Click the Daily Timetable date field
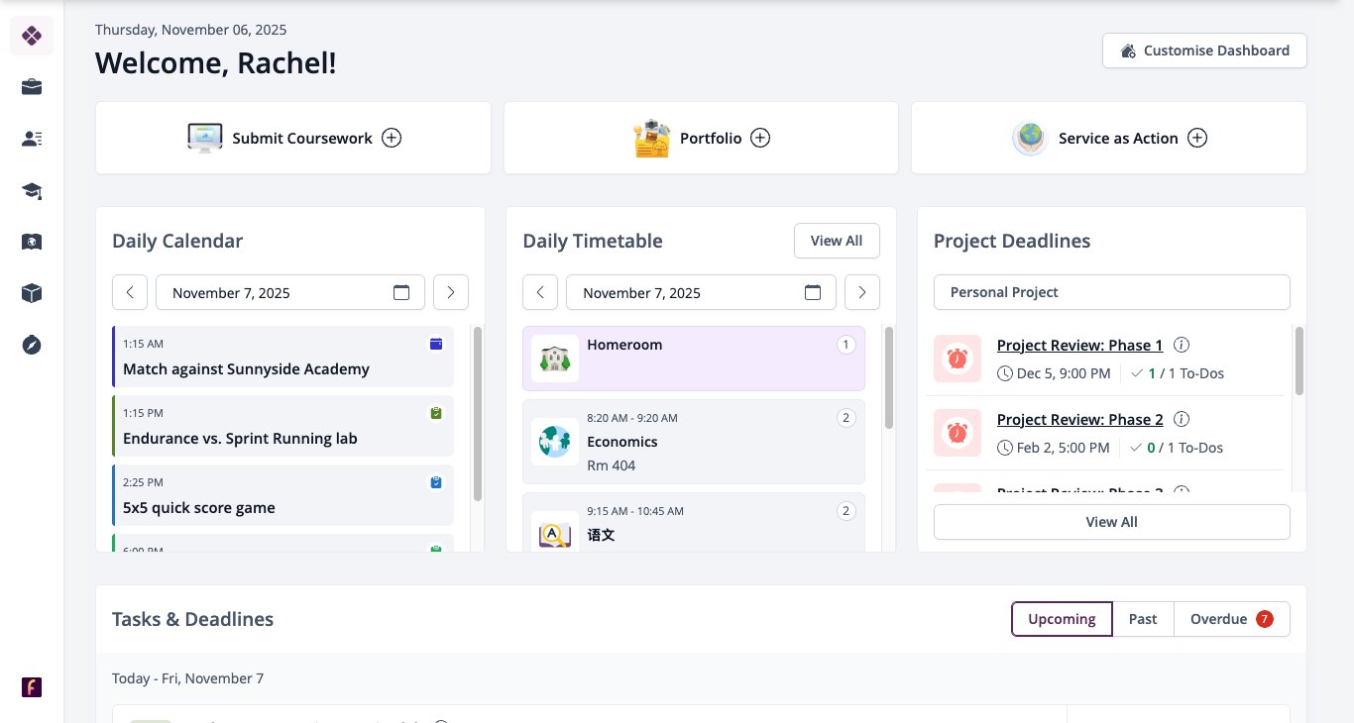The height and width of the screenshot is (723, 1354). 701,292
